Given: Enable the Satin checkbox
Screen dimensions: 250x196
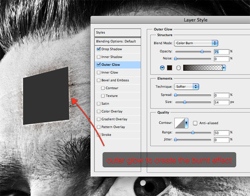Looking at the screenshot, I should click(x=98, y=103).
